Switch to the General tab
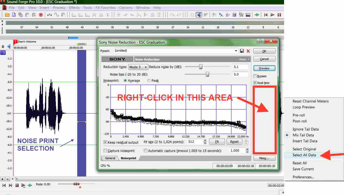The image size is (344, 195). [110, 158]
